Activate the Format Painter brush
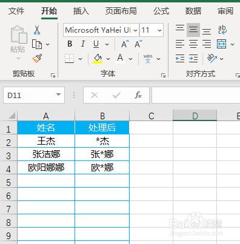This screenshot has height=244, width=240. click(x=37, y=58)
